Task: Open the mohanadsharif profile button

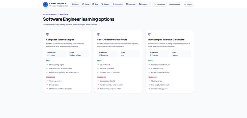Action: 175,4
